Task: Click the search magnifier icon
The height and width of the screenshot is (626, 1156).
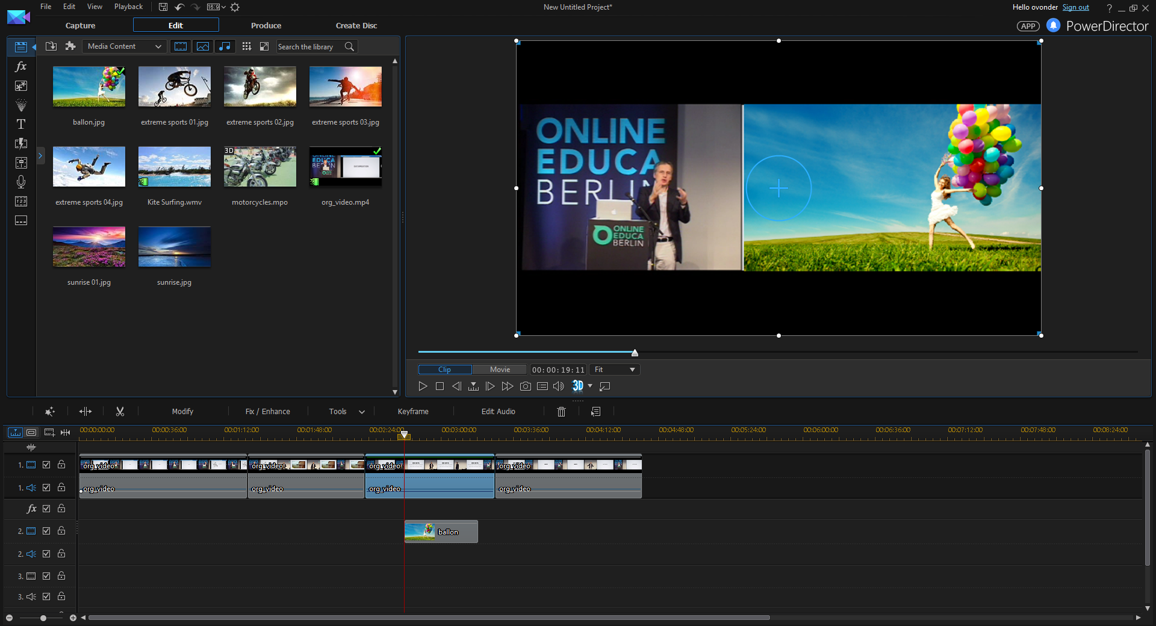Action: (x=349, y=46)
